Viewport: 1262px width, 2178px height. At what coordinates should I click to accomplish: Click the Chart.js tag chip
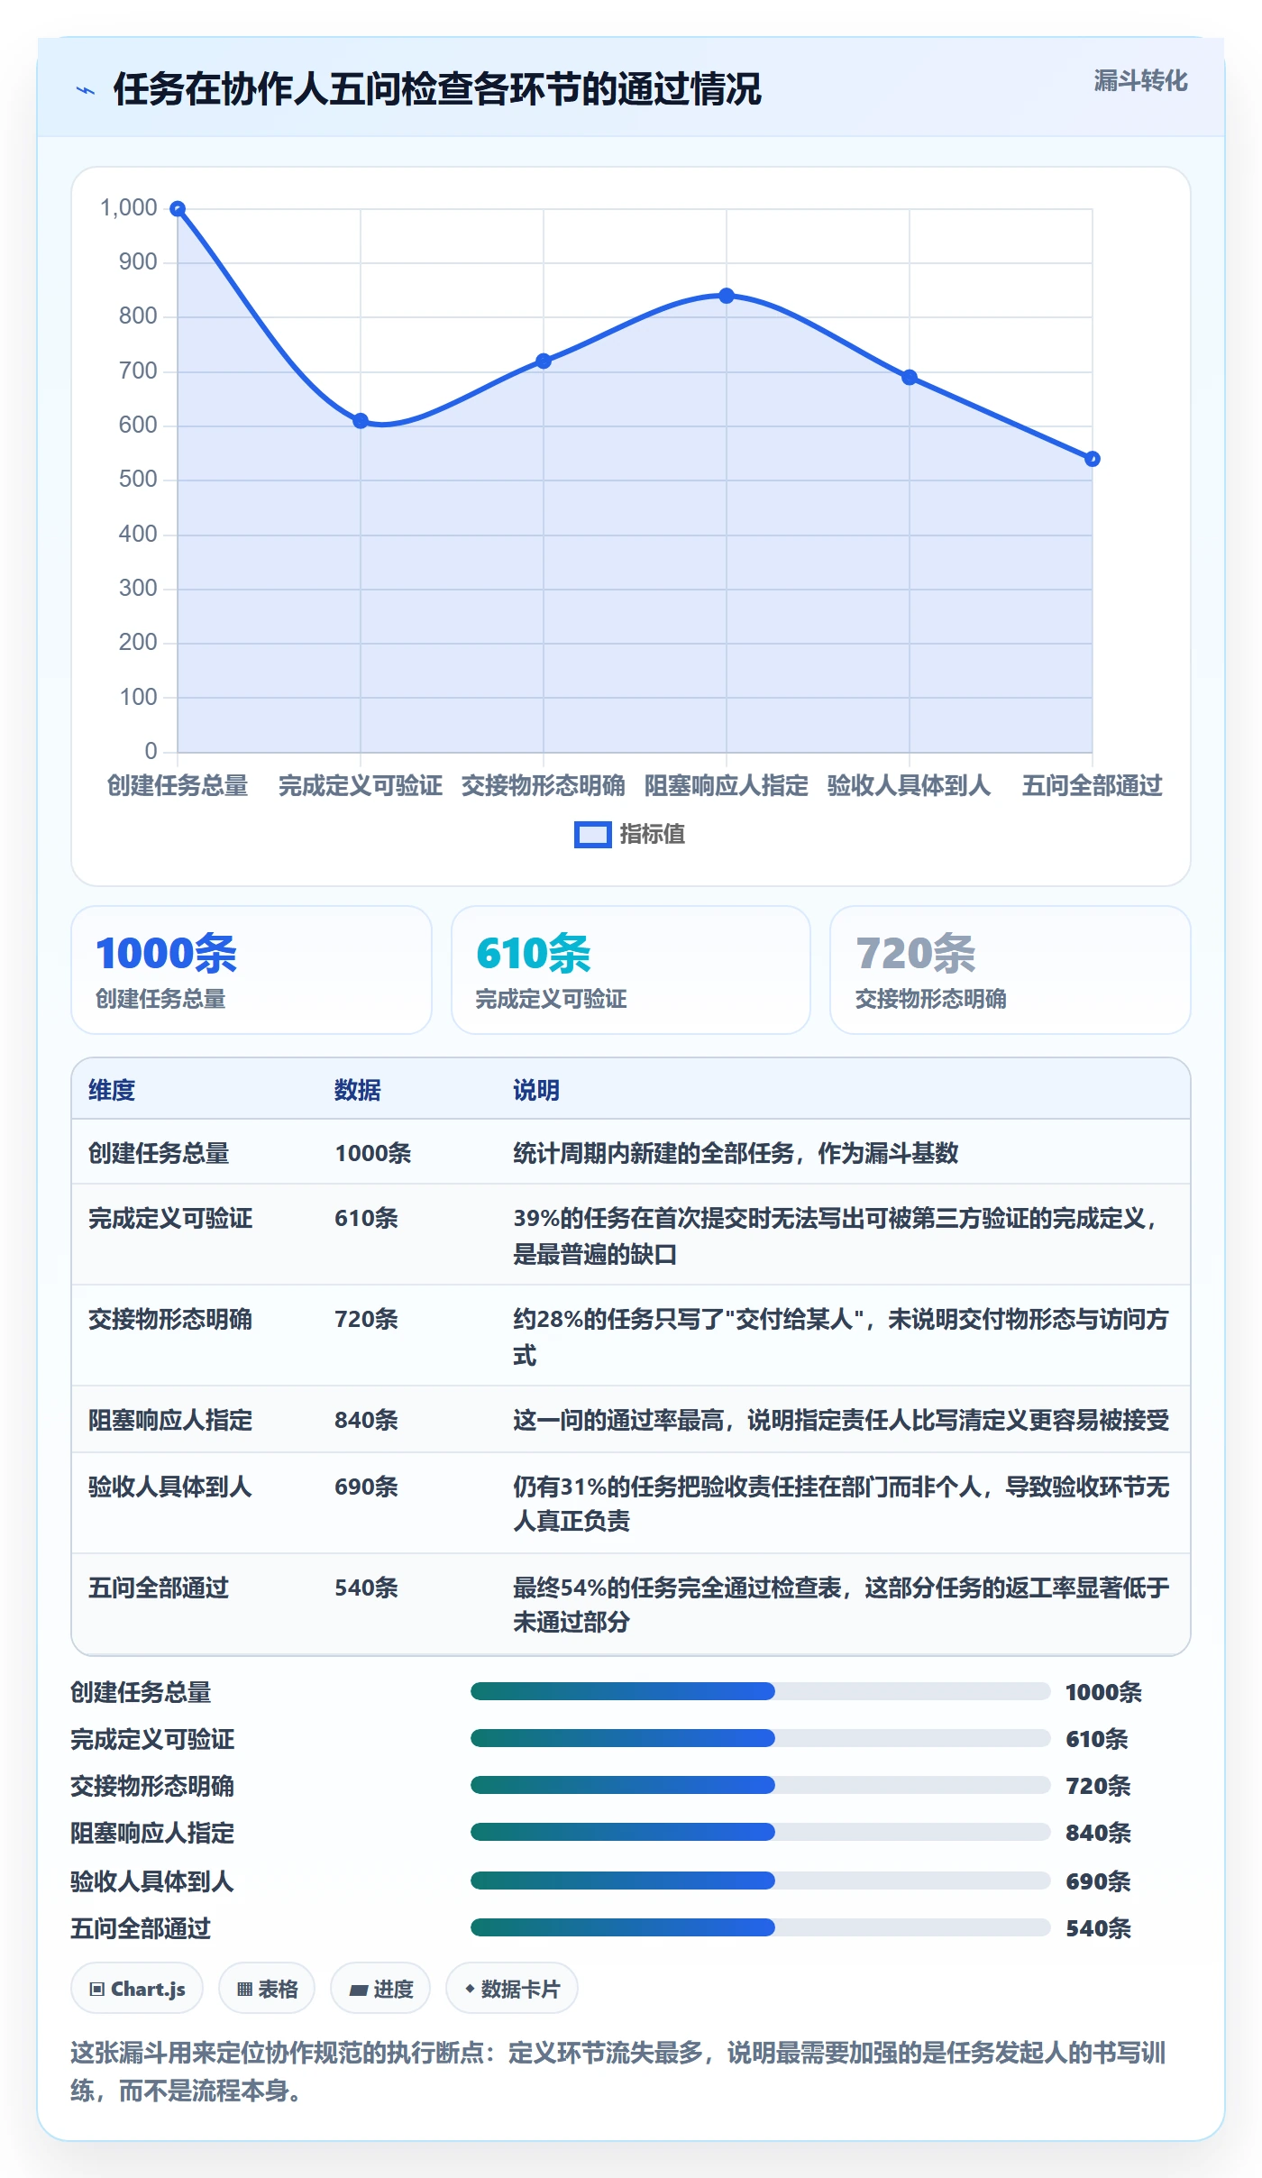point(137,1988)
